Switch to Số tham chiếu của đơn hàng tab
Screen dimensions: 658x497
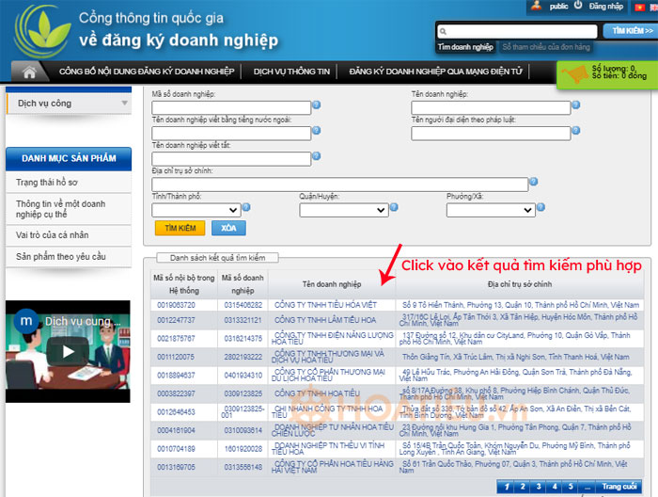coord(545,46)
